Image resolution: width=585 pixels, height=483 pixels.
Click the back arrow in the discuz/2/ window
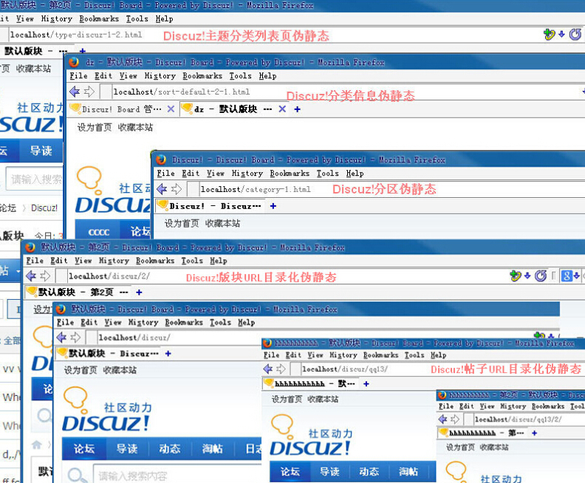(31, 276)
